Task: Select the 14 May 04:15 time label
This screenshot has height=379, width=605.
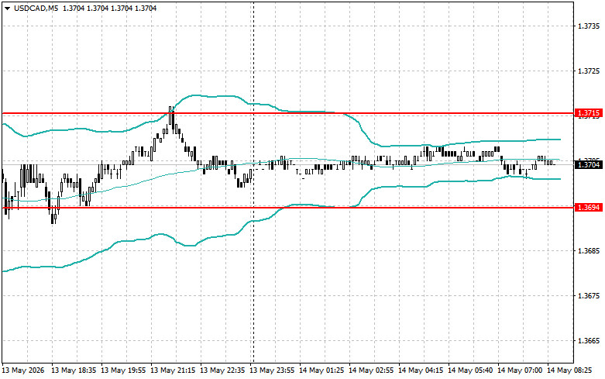Action: tap(421, 370)
